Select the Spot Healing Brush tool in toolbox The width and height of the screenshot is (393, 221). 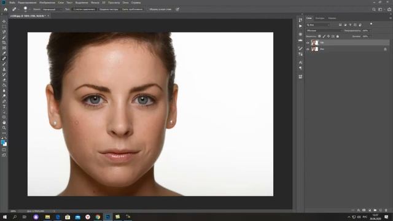coord(4,59)
